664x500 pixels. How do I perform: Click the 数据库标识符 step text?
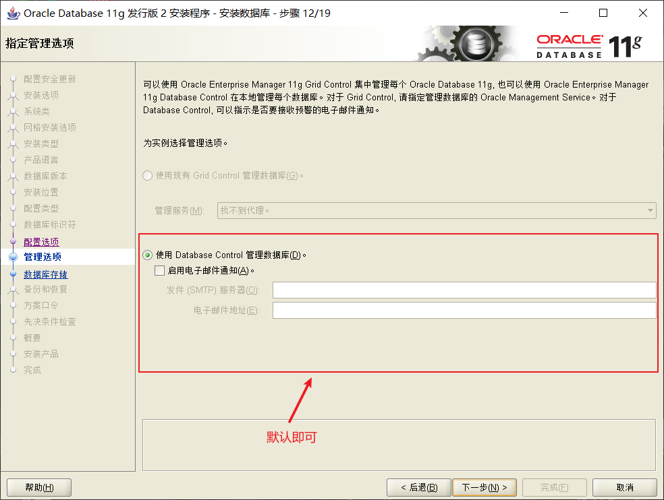50,224
